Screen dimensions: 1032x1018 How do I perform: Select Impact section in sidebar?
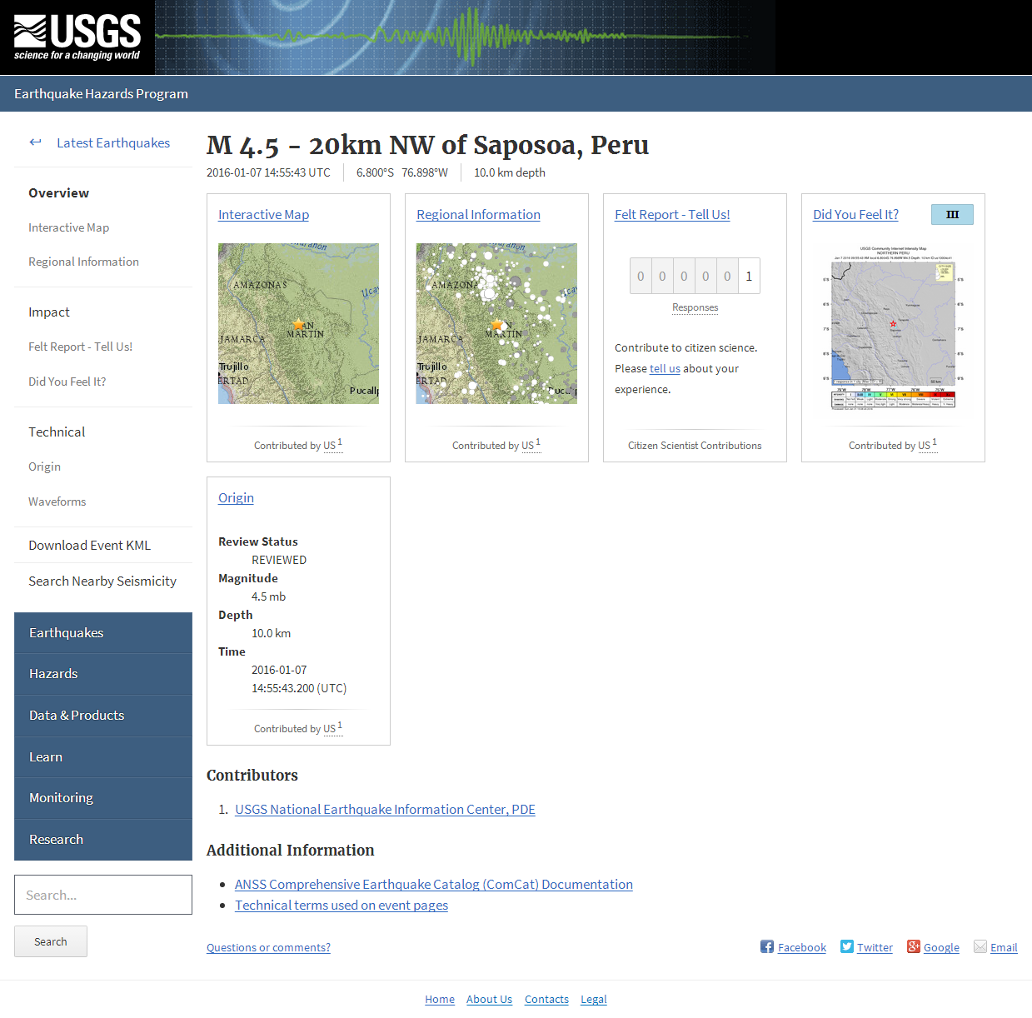[49, 312]
